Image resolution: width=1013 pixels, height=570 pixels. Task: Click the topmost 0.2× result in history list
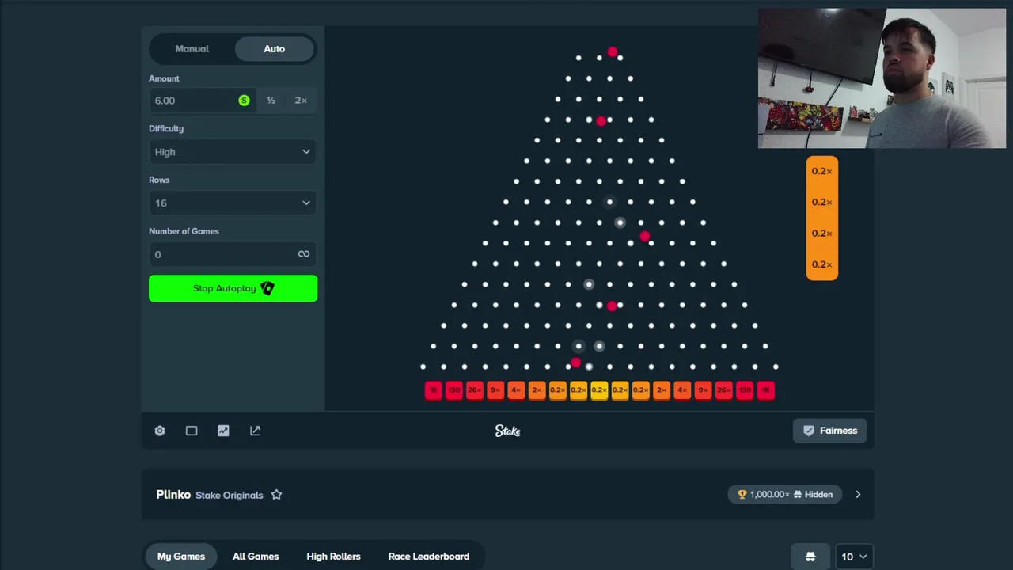821,171
